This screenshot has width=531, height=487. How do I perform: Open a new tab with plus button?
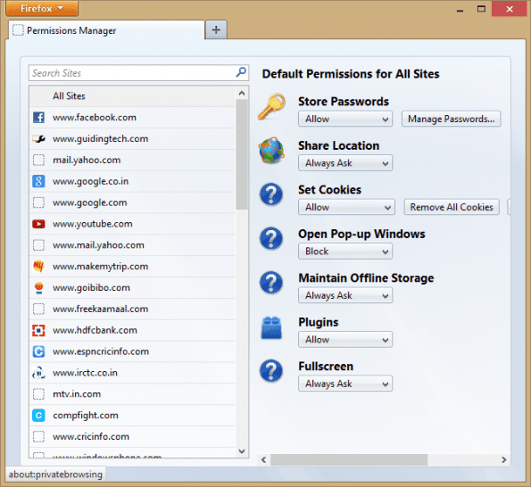tap(216, 29)
